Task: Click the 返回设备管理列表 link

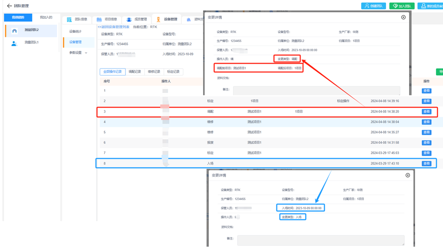Action: (114, 27)
